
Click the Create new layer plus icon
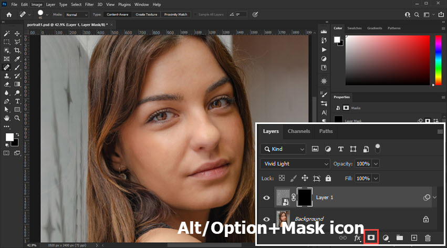[x=414, y=237]
